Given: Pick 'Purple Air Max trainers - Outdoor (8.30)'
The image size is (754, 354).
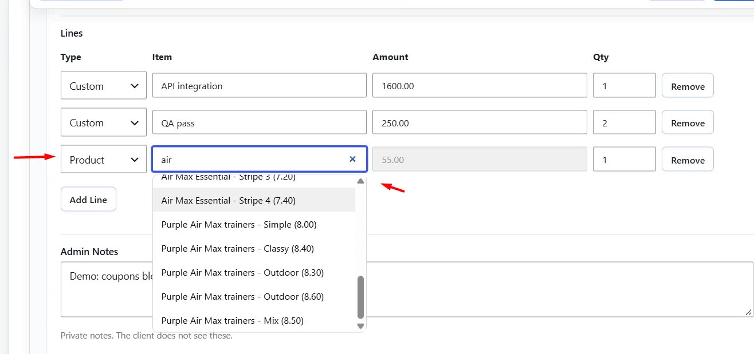Looking at the screenshot, I should point(254,272).
